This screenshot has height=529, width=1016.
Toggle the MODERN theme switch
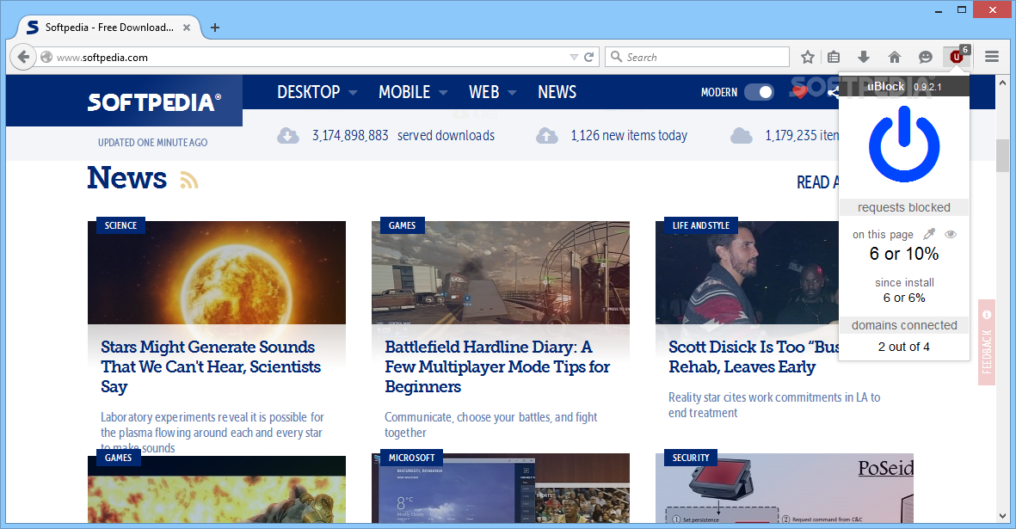pyautogui.click(x=759, y=92)
